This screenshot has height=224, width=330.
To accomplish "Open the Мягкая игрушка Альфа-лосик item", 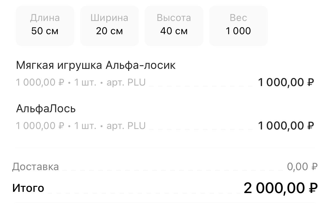I will (96, 65).
